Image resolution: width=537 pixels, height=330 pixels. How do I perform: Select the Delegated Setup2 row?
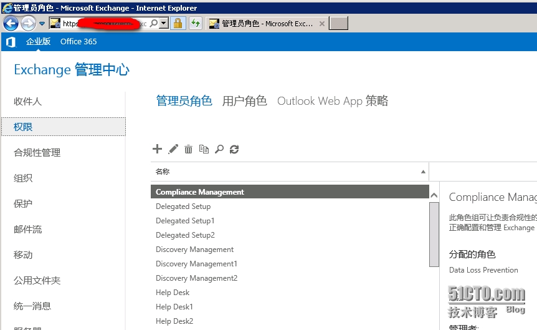[x=290, y=235]
